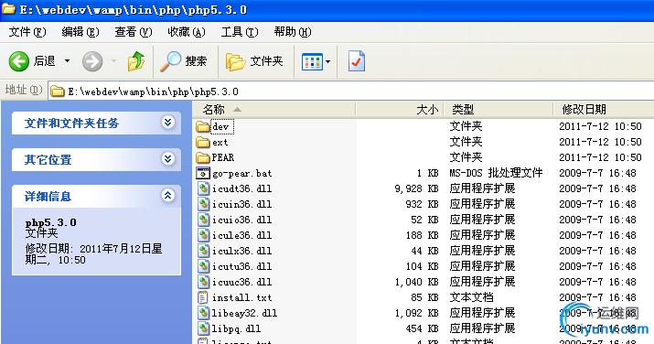Sort by 修改日期 column header

click(x=604, y=110)
